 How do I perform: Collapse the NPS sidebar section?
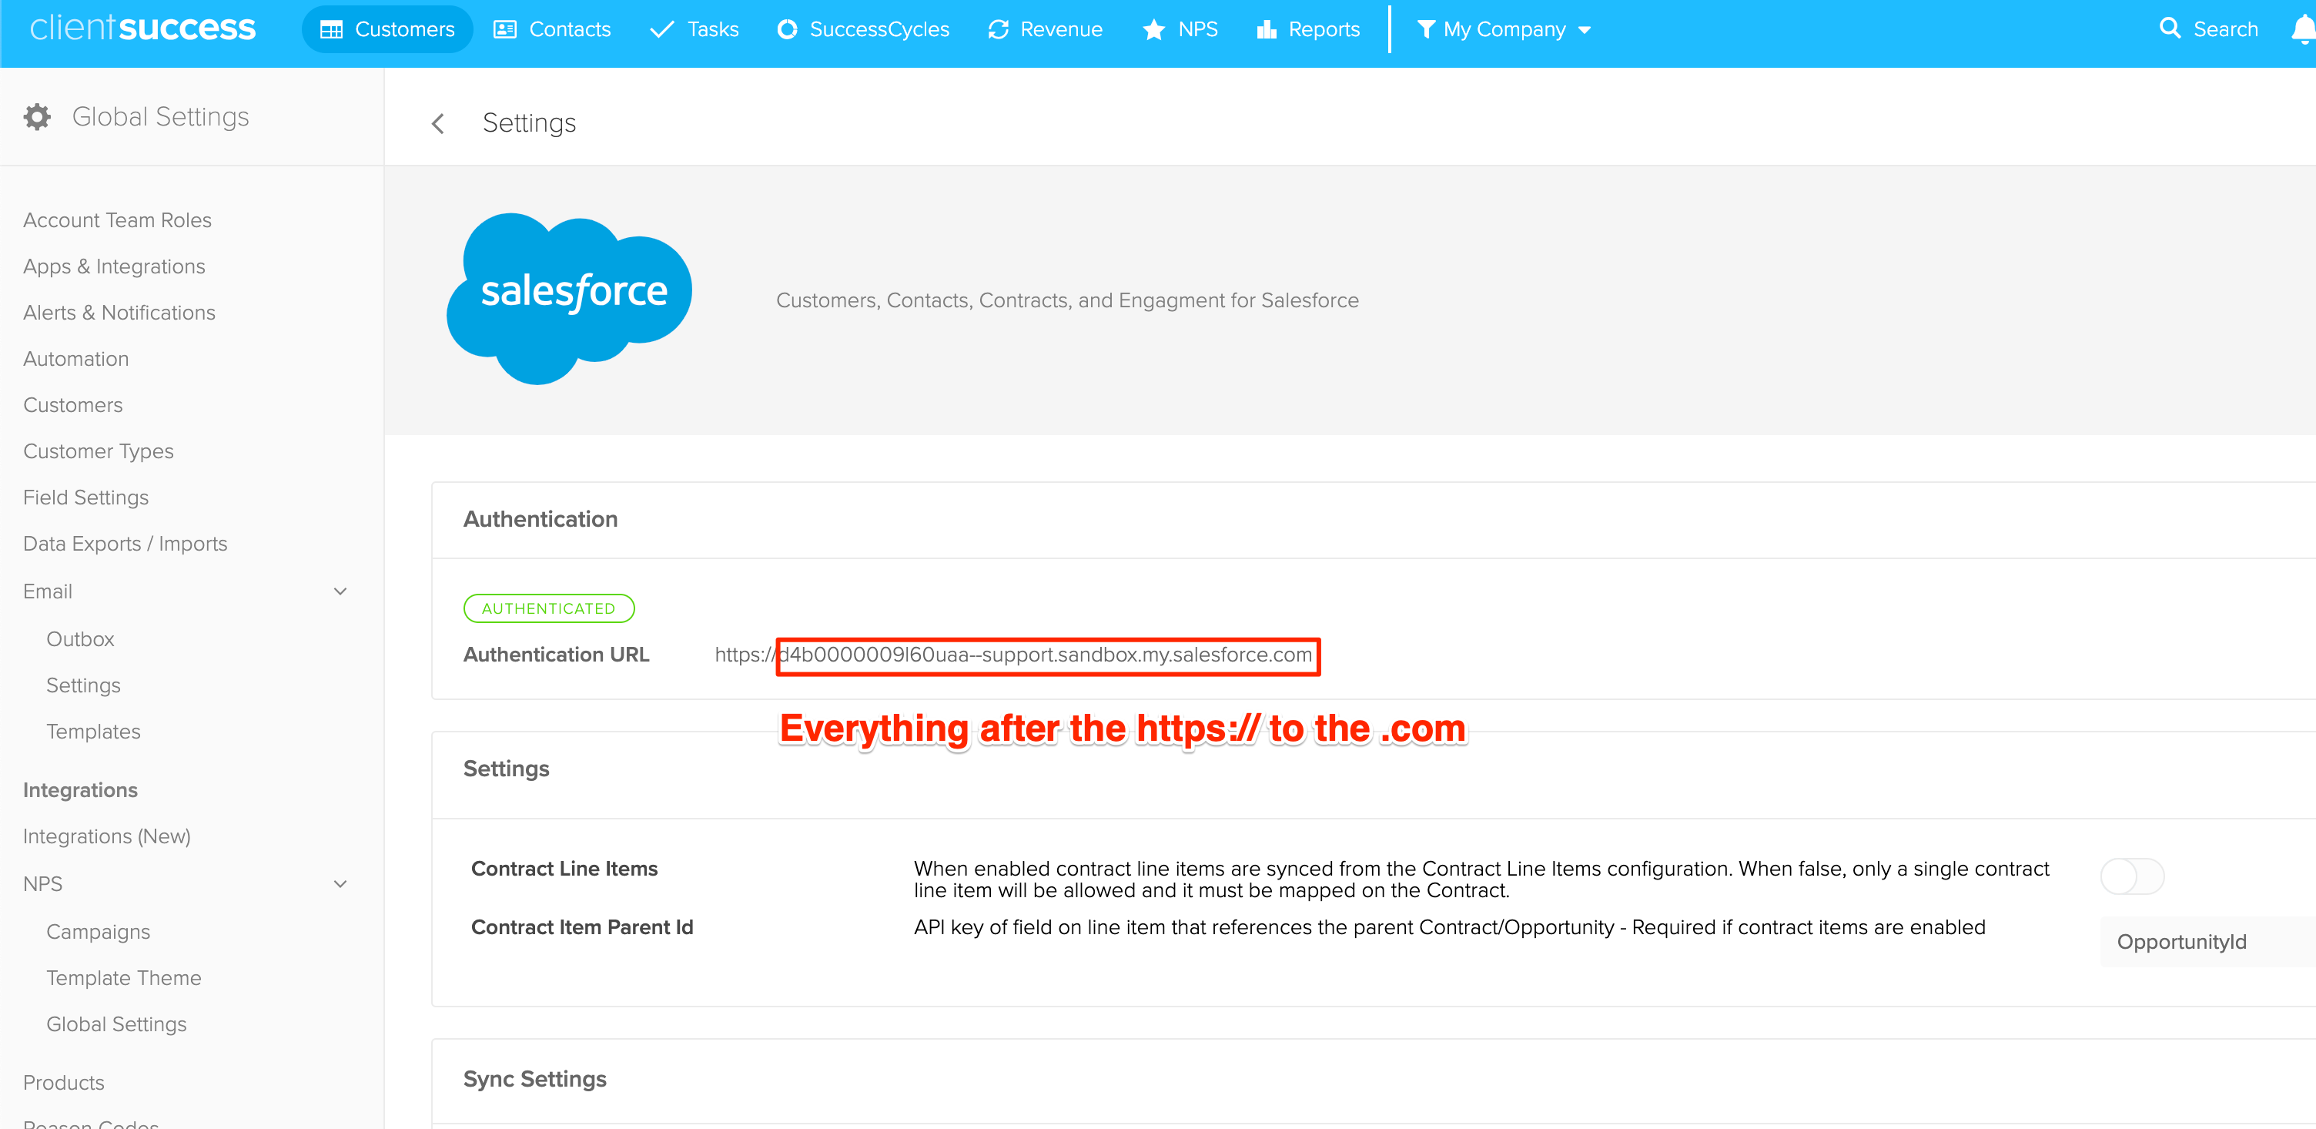(340, 884)
